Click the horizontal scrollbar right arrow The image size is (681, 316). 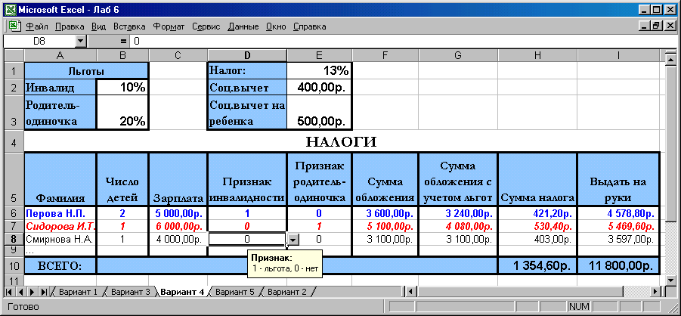[655, 292]
